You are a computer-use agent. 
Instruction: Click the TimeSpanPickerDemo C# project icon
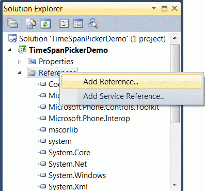(22, 50)
